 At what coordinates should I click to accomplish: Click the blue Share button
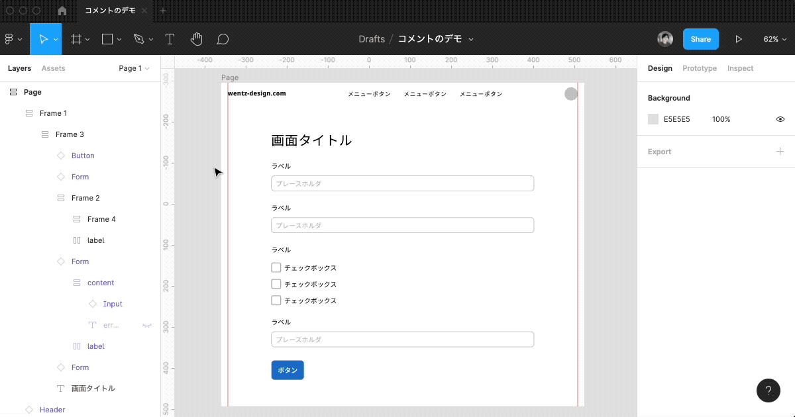click(x=700, y=39)
